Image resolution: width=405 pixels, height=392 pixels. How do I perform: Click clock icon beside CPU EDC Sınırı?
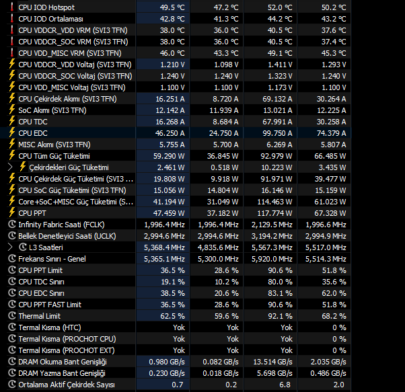(12, 293)
